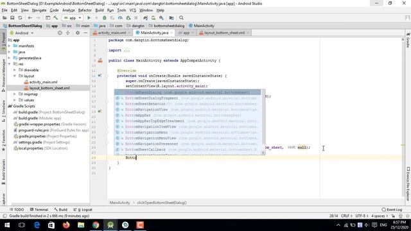
Task: Click the Sync Project with Gradle icon
Action: tap(146, 18)
